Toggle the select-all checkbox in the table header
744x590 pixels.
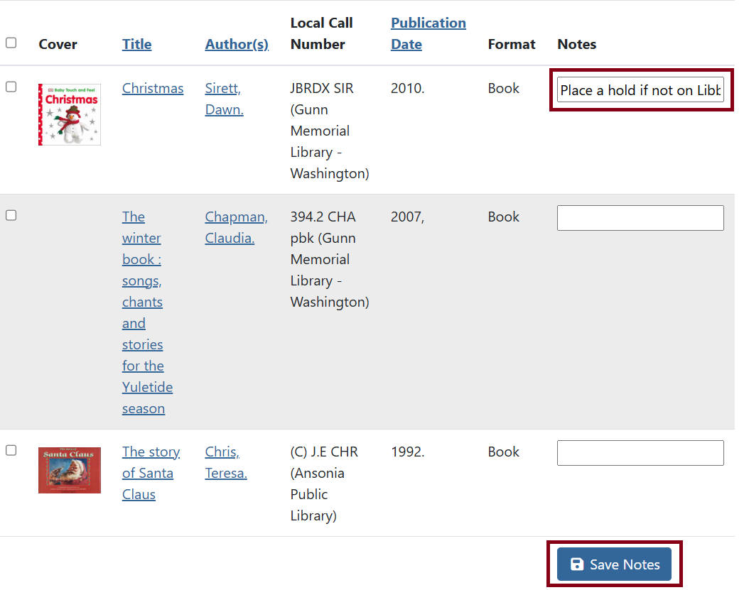pos(11,43)
